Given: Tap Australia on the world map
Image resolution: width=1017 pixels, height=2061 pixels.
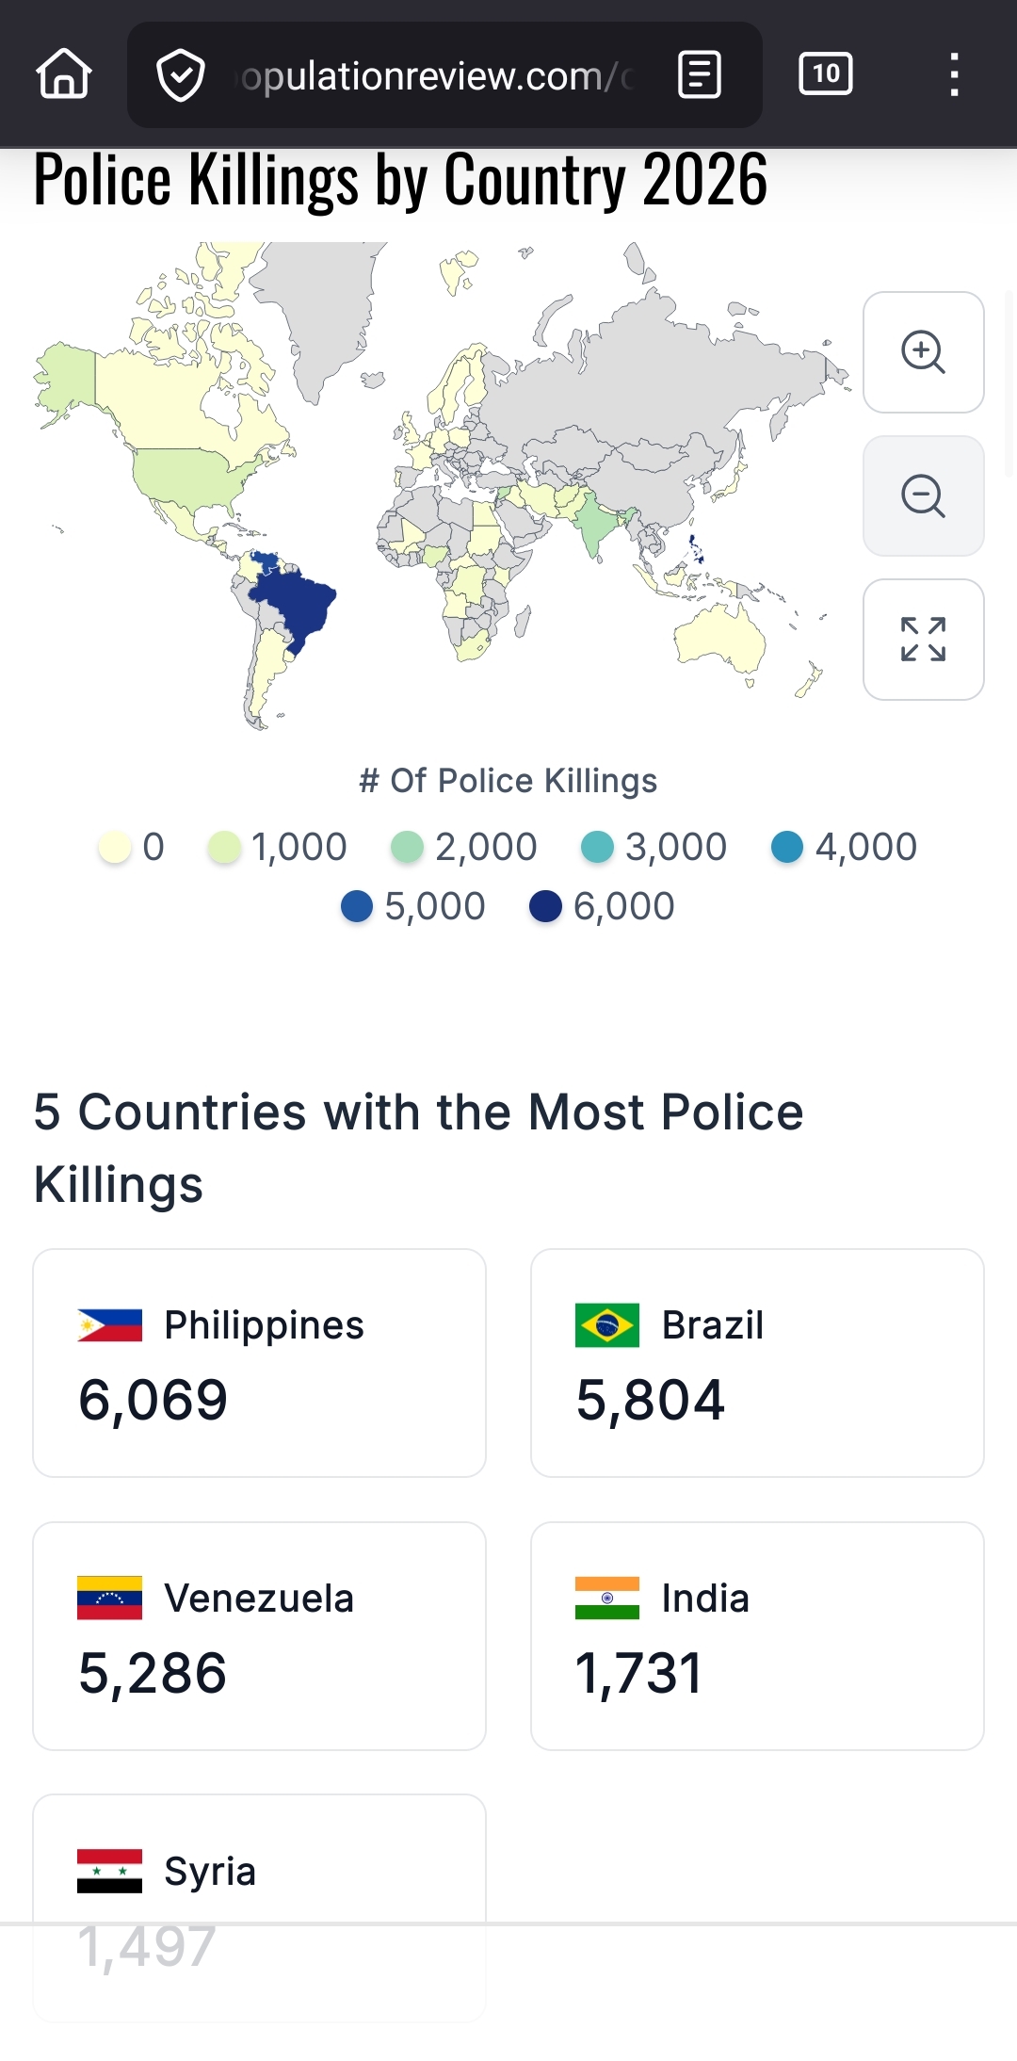Looking at the screenshot, I should coord(720,634).
